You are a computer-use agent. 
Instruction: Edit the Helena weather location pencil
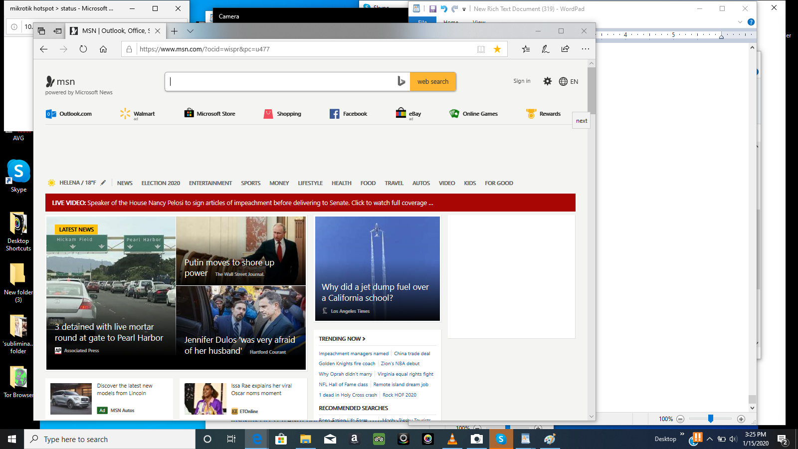pos(103,183)
